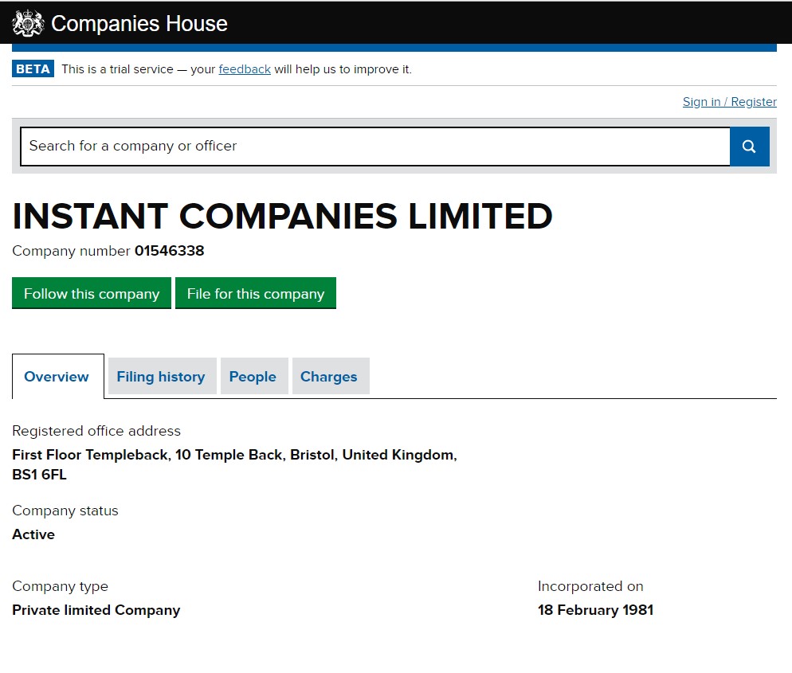792x673 pixels.
Task: Click the company number 01546338
Action: click(169, 251)
